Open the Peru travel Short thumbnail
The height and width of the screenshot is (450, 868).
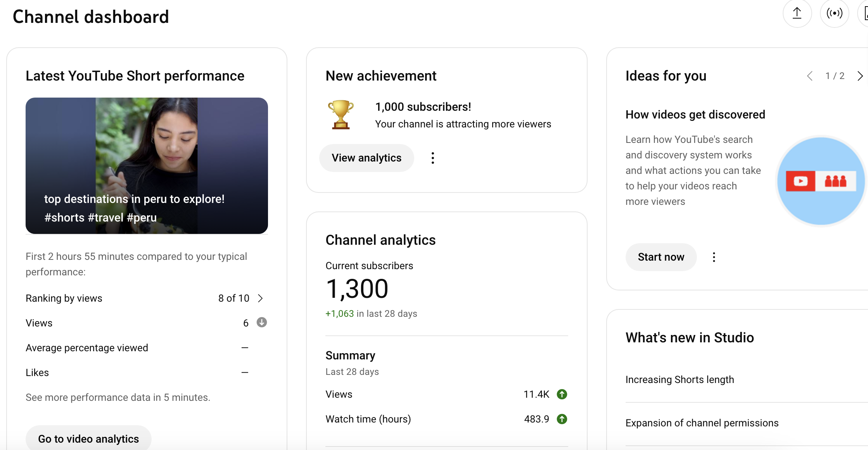[x=147, y=166]
